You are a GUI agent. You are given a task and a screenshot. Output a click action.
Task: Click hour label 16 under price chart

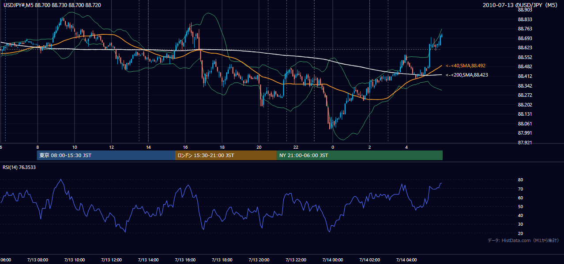185,147
